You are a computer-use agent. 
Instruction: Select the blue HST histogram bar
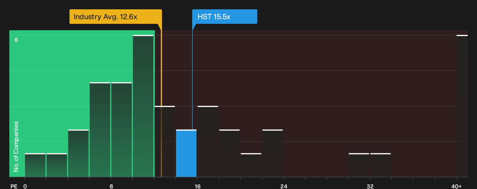186,153
